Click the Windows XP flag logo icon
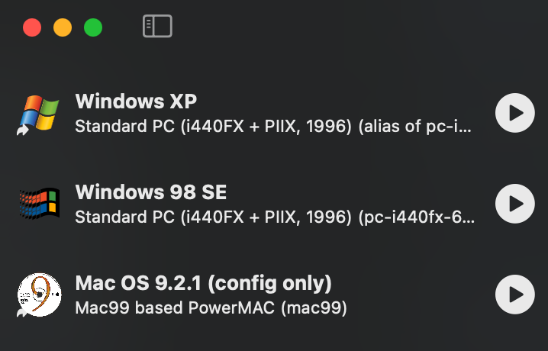The image size is (548, 351). click(x=40, y=112)
